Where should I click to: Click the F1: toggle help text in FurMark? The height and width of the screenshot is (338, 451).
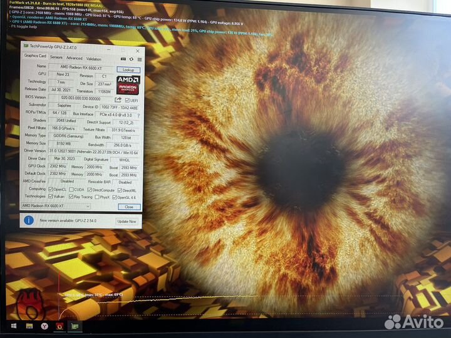coord(24,27)
